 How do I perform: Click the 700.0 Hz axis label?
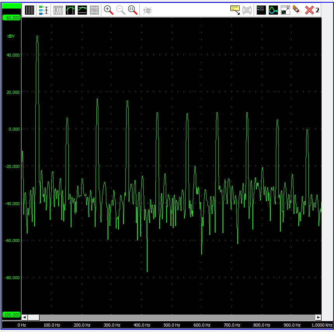tap(232, 325)
